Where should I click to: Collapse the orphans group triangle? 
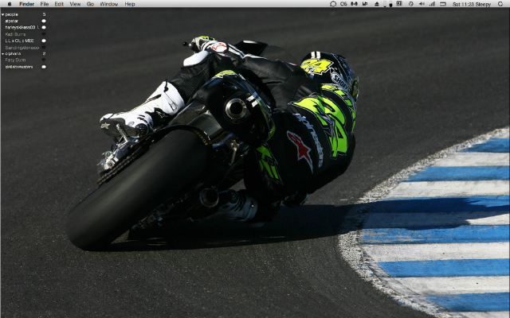[x=3, y=53]
